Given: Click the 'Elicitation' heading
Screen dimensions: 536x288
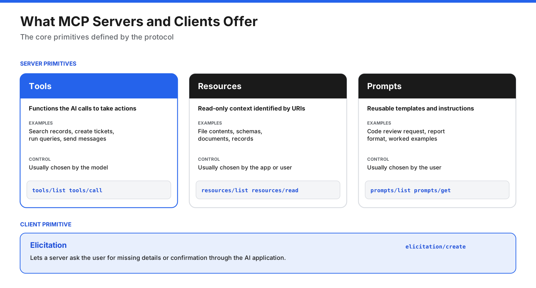Looking at the screenshot, I should pos(48,245).
